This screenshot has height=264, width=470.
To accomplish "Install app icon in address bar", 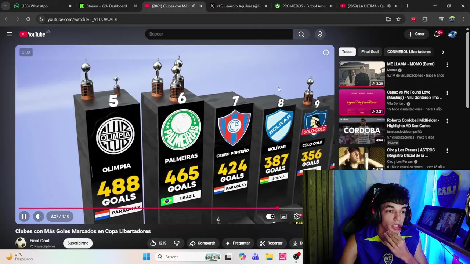I will pos(388,19).
